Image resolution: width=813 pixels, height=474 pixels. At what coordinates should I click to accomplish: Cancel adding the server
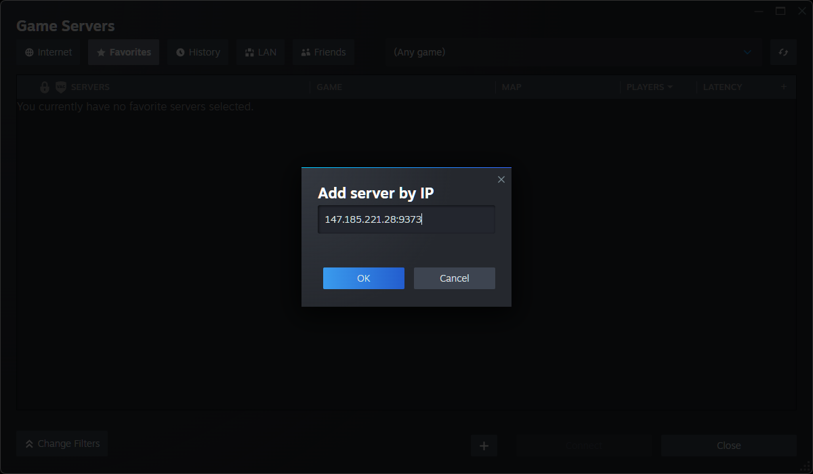pyautogui.click(x=454, y=278)
